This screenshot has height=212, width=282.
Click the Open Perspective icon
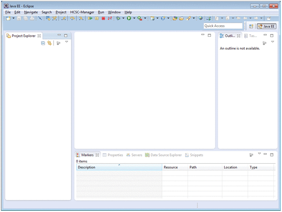point(251,26)
